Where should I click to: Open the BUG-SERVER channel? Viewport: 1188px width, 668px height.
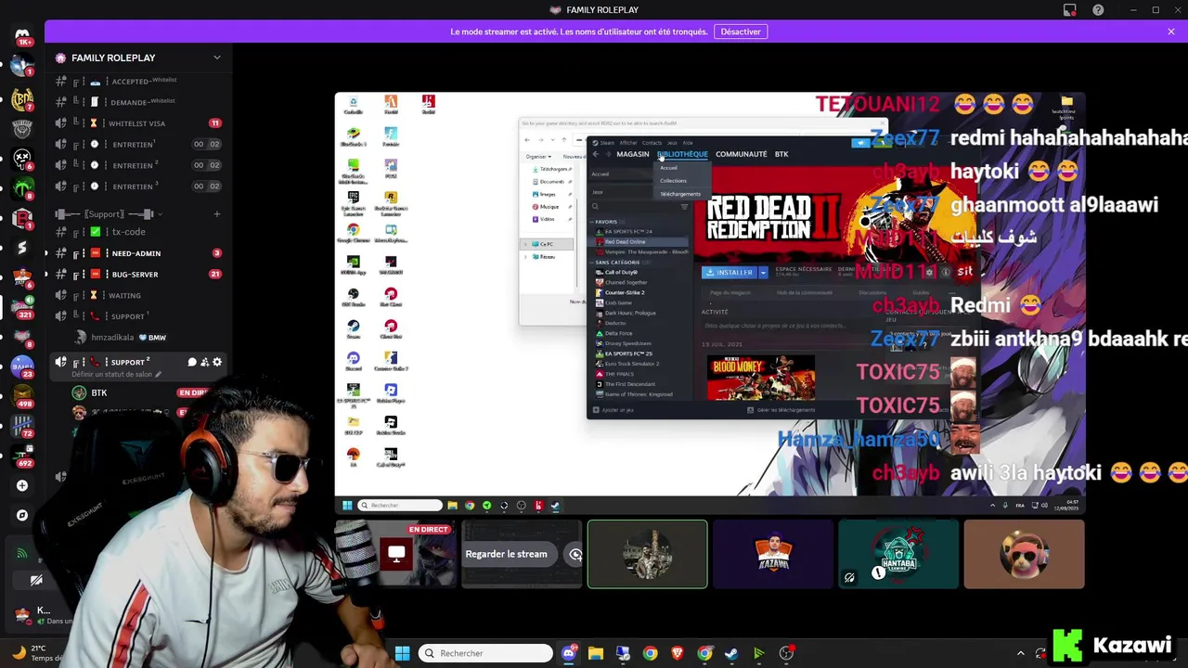139,275
